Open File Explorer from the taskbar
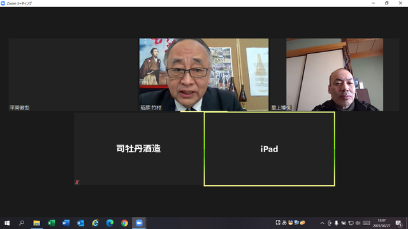This screenshot has width=408, height=229. click(x=37, y=223)
